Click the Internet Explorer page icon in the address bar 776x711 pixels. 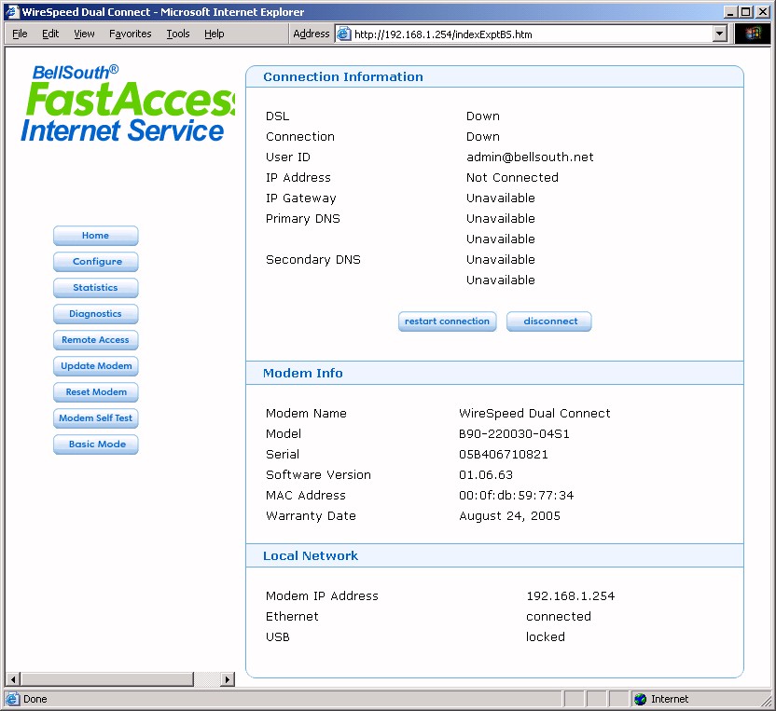pyautogui.click(x=343, y=34)
